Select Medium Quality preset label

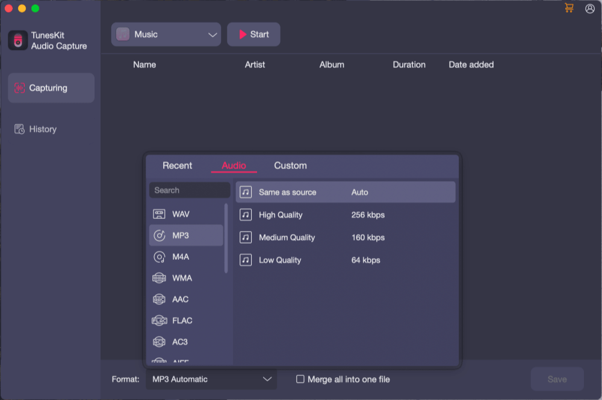pyautogui.click(x=287, y=238)
